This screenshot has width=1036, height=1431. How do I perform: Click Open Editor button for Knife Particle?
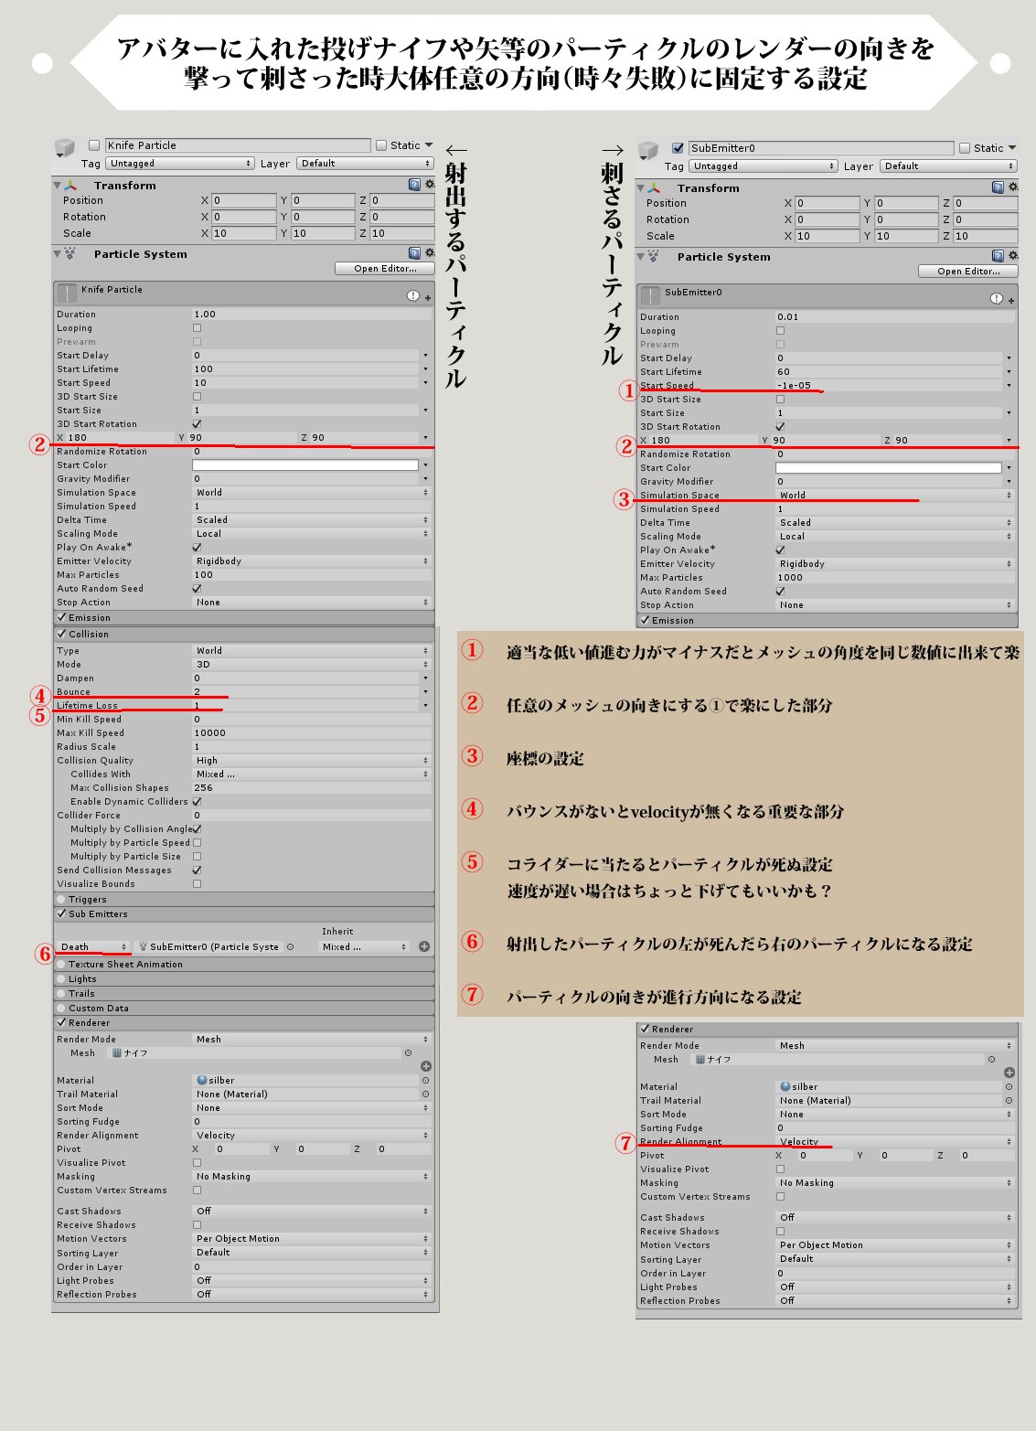385,268
